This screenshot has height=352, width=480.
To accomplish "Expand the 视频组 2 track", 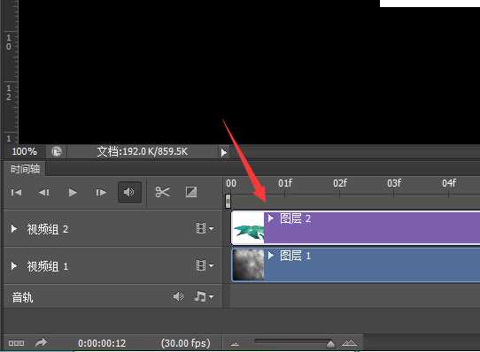I will pyautogui.click(x=14, y=229).
